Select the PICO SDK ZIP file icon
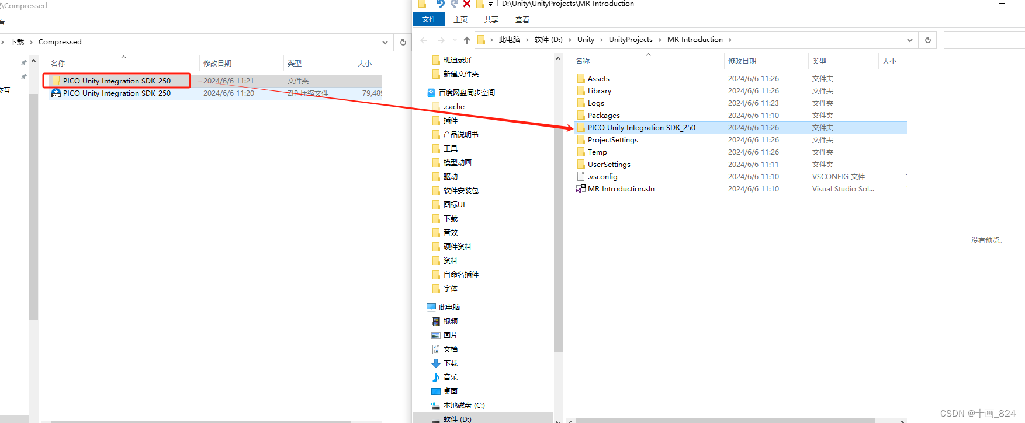This screenshot has width=1025, height=423. click(56, 93)
